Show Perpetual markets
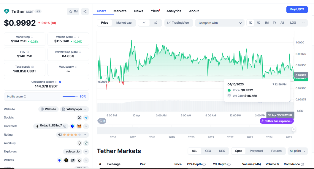The height and width of the screenshot is (169, 314). [x=256, y=151]
